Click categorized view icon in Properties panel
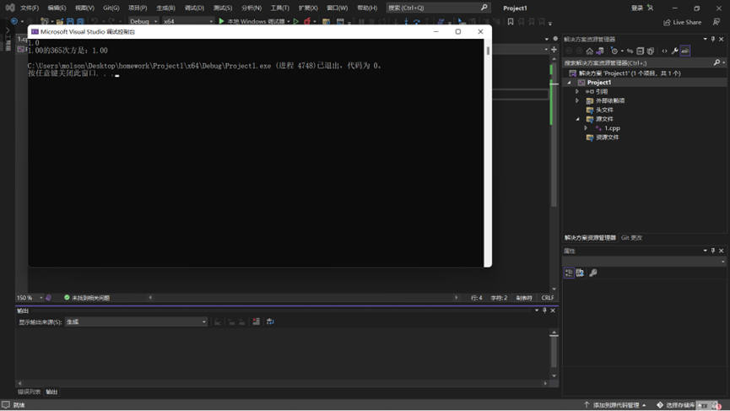This screenshot has width=730, height=411. tap(569, 273)
